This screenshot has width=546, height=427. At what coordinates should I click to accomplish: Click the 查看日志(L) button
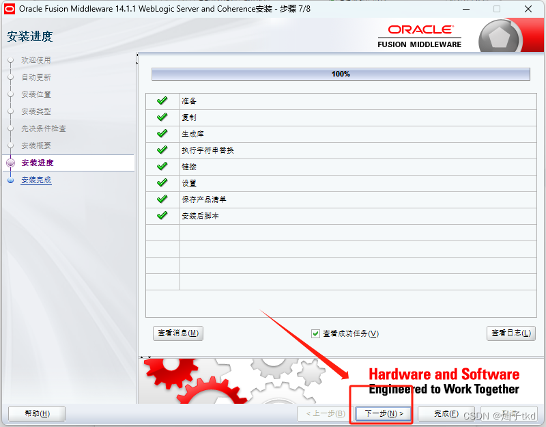point(511,333)
